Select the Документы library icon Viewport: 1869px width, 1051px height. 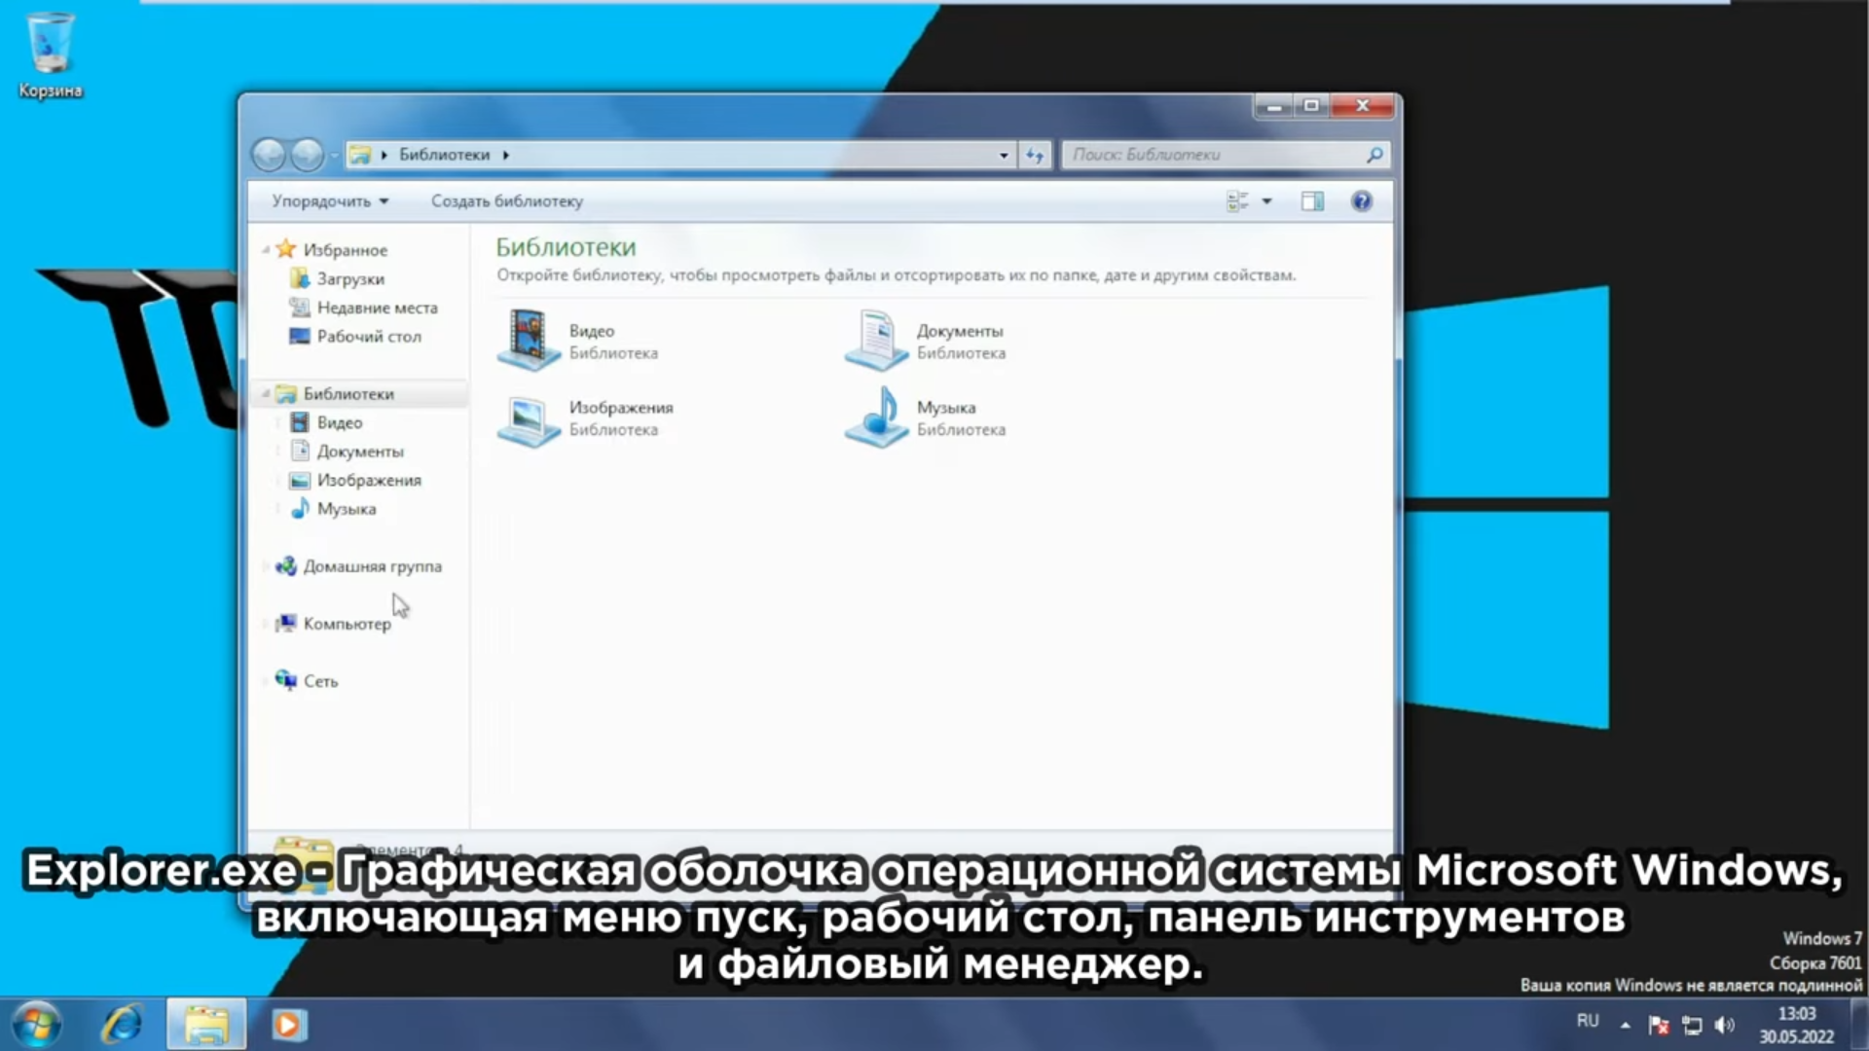pyautogui.click(x=875, y=340)
